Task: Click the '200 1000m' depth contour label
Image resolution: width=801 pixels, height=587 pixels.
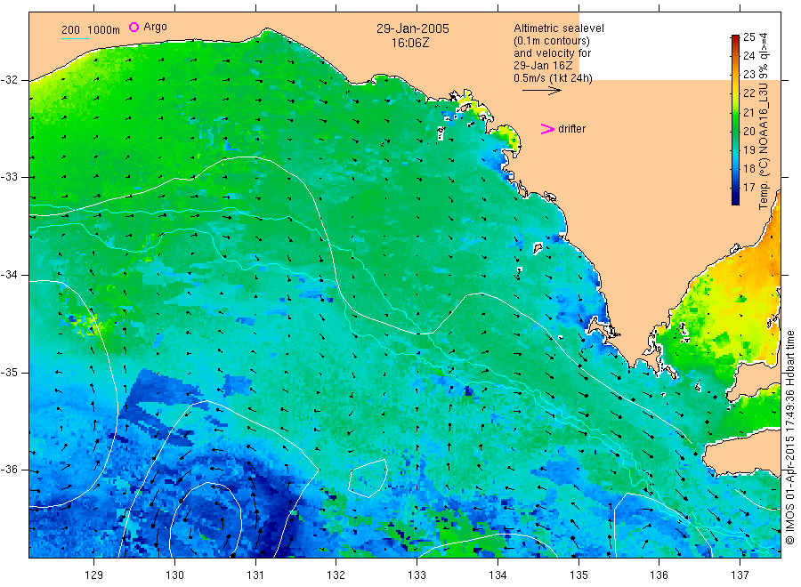Action: pyautogui.click(x=91, y=30)
